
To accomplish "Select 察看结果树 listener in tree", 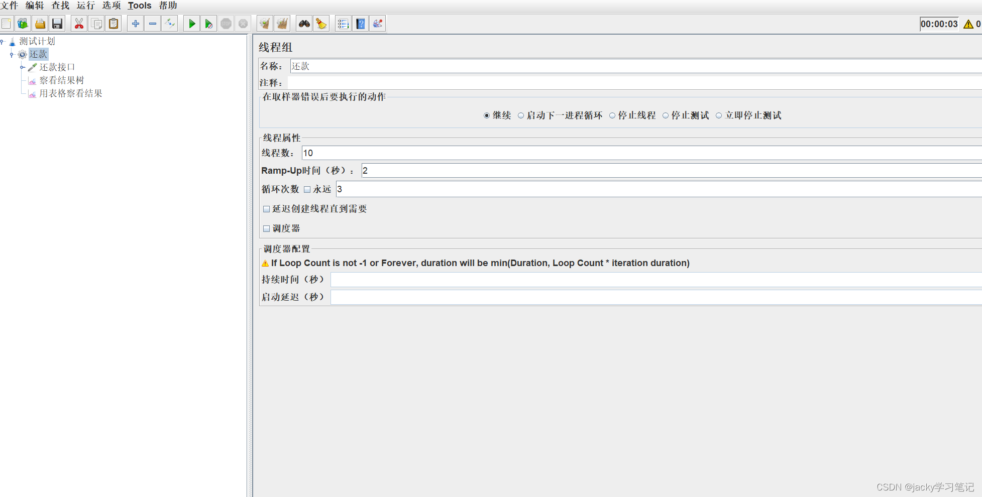I will point(62,80).
